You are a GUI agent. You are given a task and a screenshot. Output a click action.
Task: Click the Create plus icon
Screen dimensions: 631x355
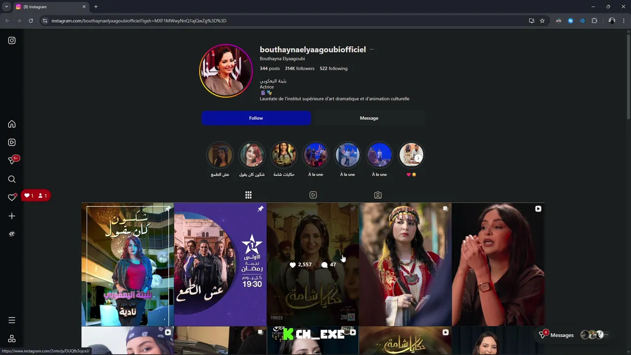[12, 216]
